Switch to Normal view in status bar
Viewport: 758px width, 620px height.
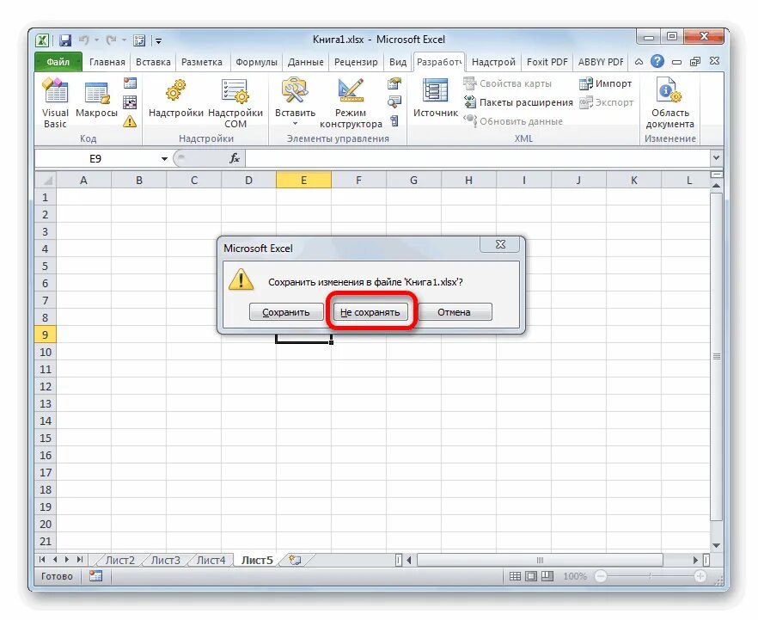point(516,576)
